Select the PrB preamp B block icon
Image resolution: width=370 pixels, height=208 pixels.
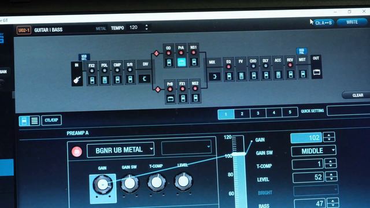[171, 99]
